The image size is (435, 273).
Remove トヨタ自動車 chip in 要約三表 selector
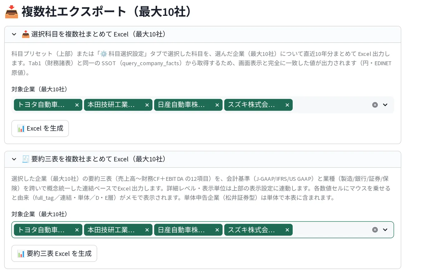(x=77, y=230)
